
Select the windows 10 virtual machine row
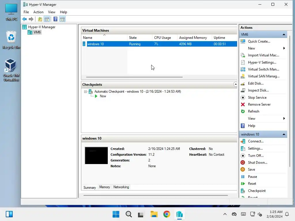160,44
